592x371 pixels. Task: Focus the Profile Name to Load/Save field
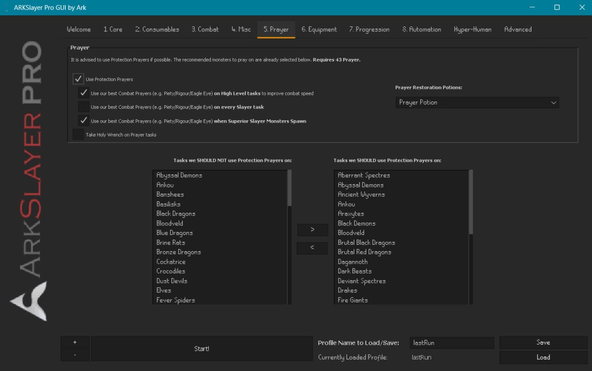tap(451, 343)
